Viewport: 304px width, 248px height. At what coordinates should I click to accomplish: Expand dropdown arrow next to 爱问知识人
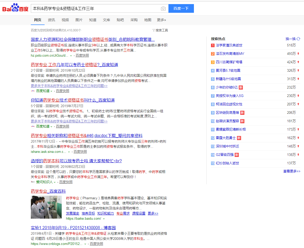[55, 182]
